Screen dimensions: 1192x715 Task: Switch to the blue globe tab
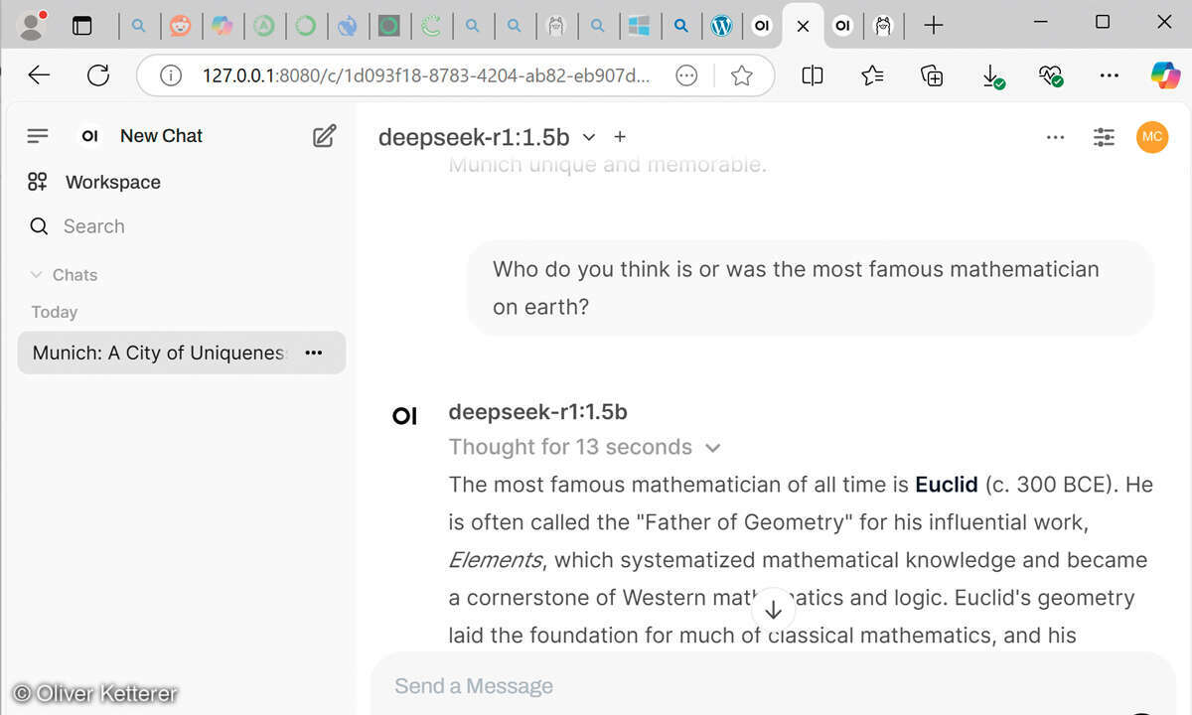pyautogui.click(x=347, y=26)
